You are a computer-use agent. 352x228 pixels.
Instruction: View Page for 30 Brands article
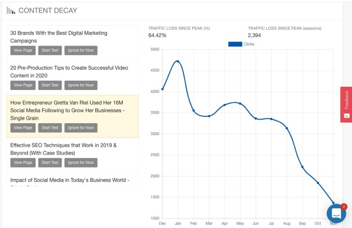tap(23, 50)
